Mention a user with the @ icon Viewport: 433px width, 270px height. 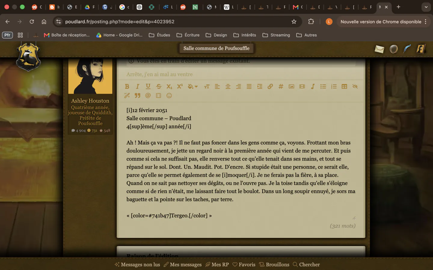pyautogui.click(x=148, y=95)
